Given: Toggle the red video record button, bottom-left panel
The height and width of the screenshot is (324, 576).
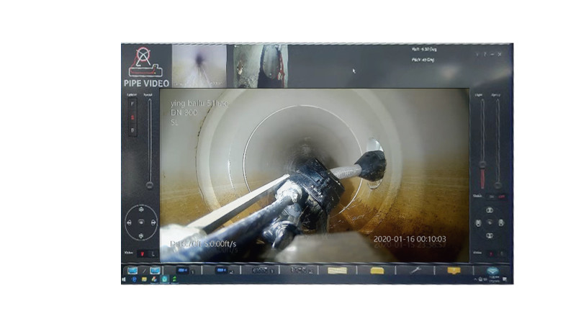Looking at the screenshot, I should tap(142, 253).
